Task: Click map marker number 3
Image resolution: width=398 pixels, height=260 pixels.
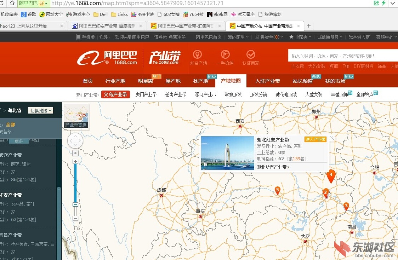Action: click(346, 207)
